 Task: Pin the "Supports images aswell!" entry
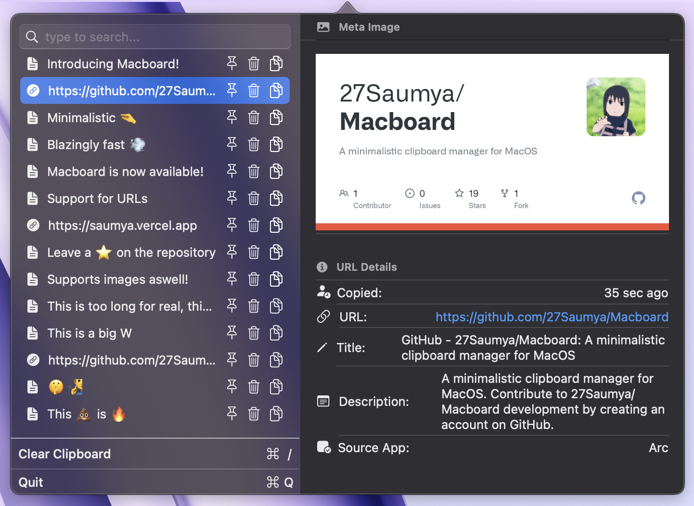coord(232,279)
